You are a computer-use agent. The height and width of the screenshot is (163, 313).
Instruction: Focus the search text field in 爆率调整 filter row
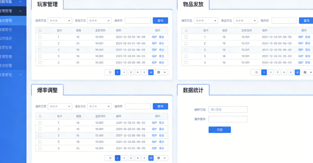(138, 106)
